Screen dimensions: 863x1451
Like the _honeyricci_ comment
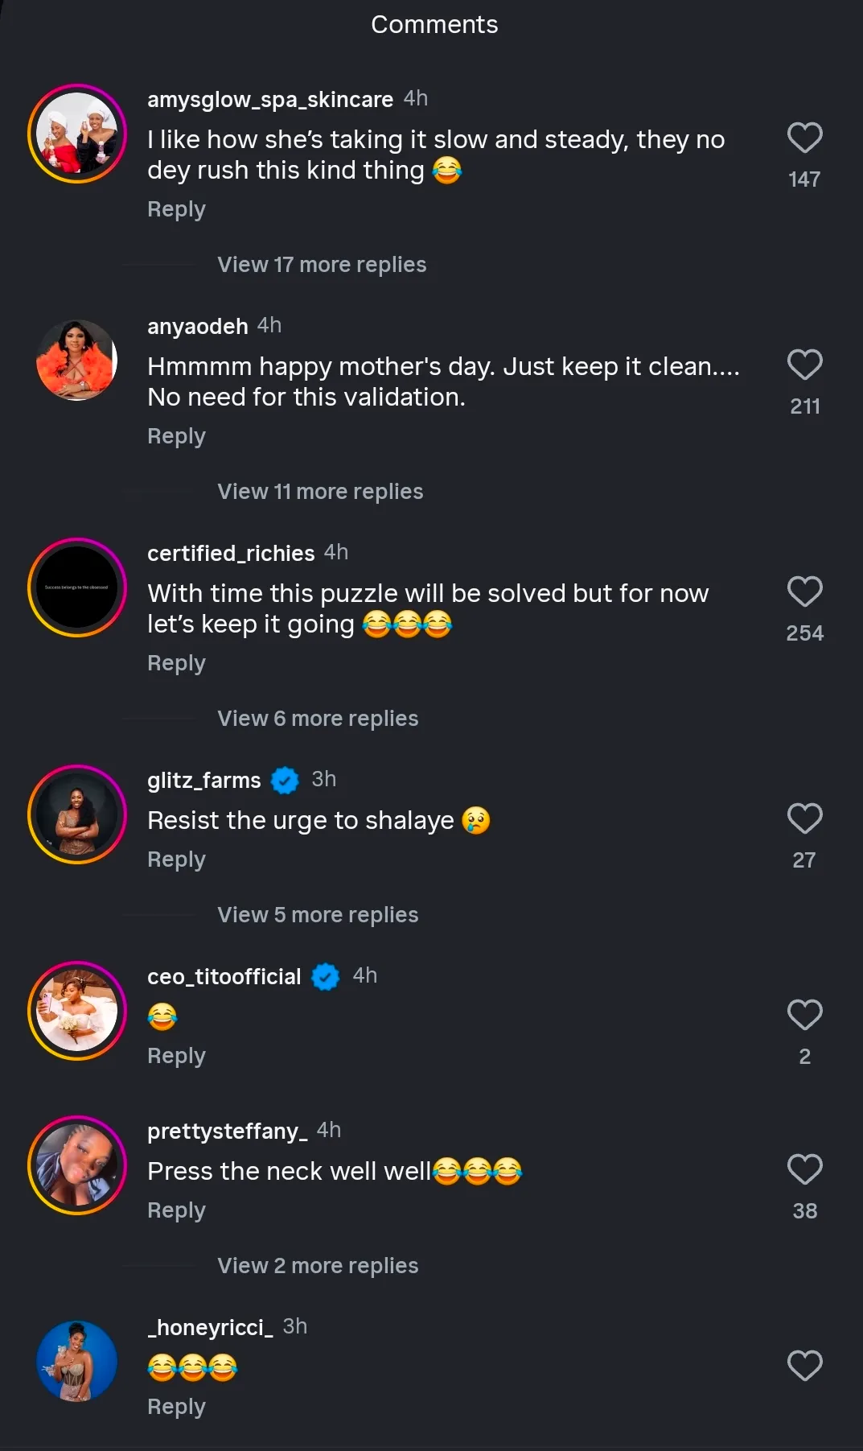tap(804, 1366)
